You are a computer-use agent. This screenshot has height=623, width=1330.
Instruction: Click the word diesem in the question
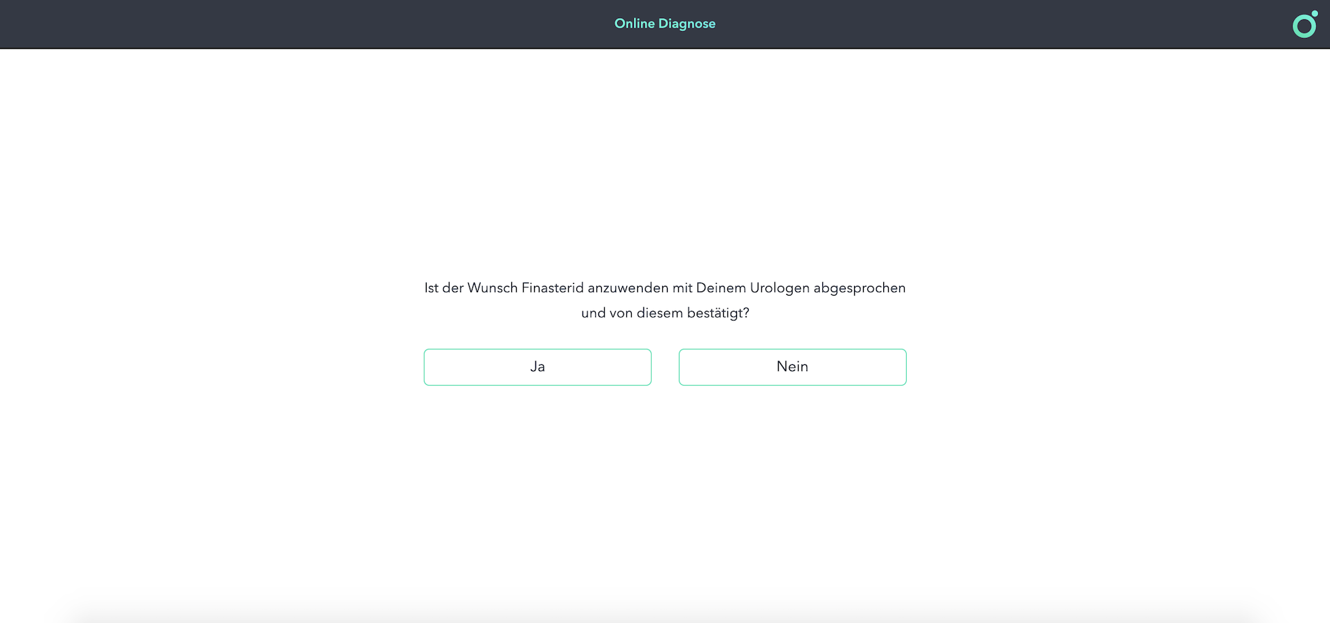click(x=659, y=313)
